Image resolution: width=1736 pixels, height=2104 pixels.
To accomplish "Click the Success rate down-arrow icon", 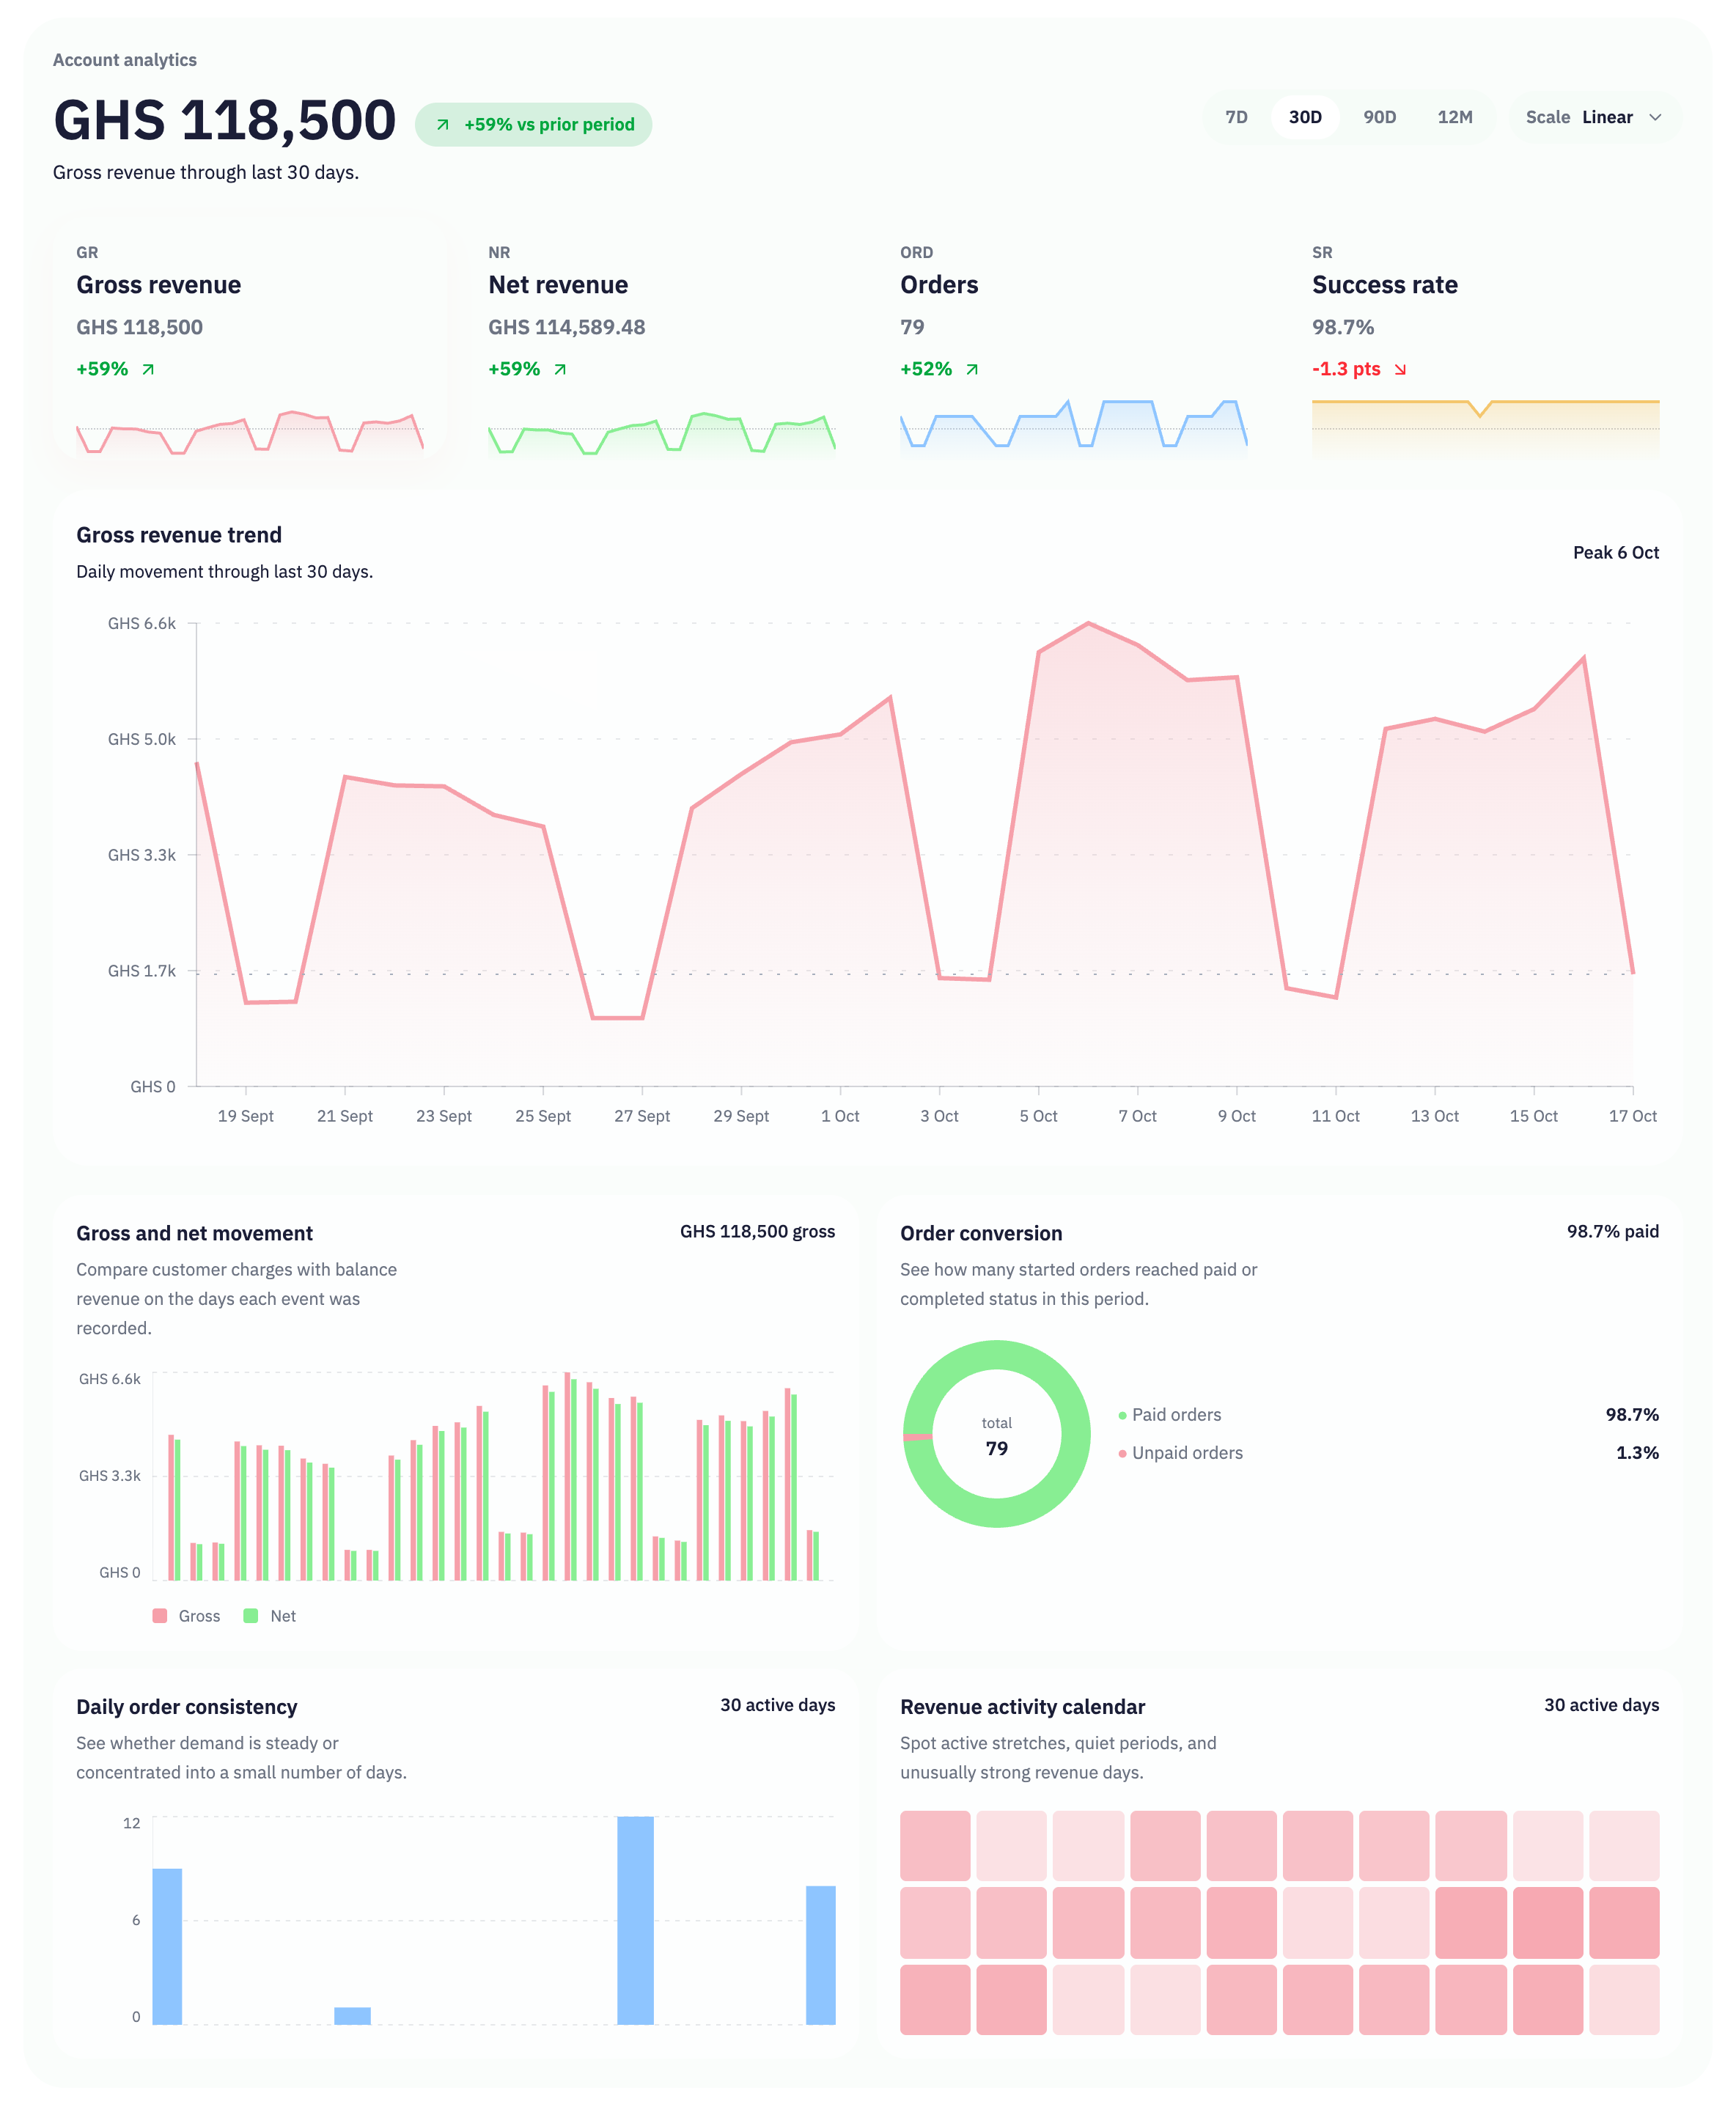I will pyautogui.click(x=1400, y=369).
